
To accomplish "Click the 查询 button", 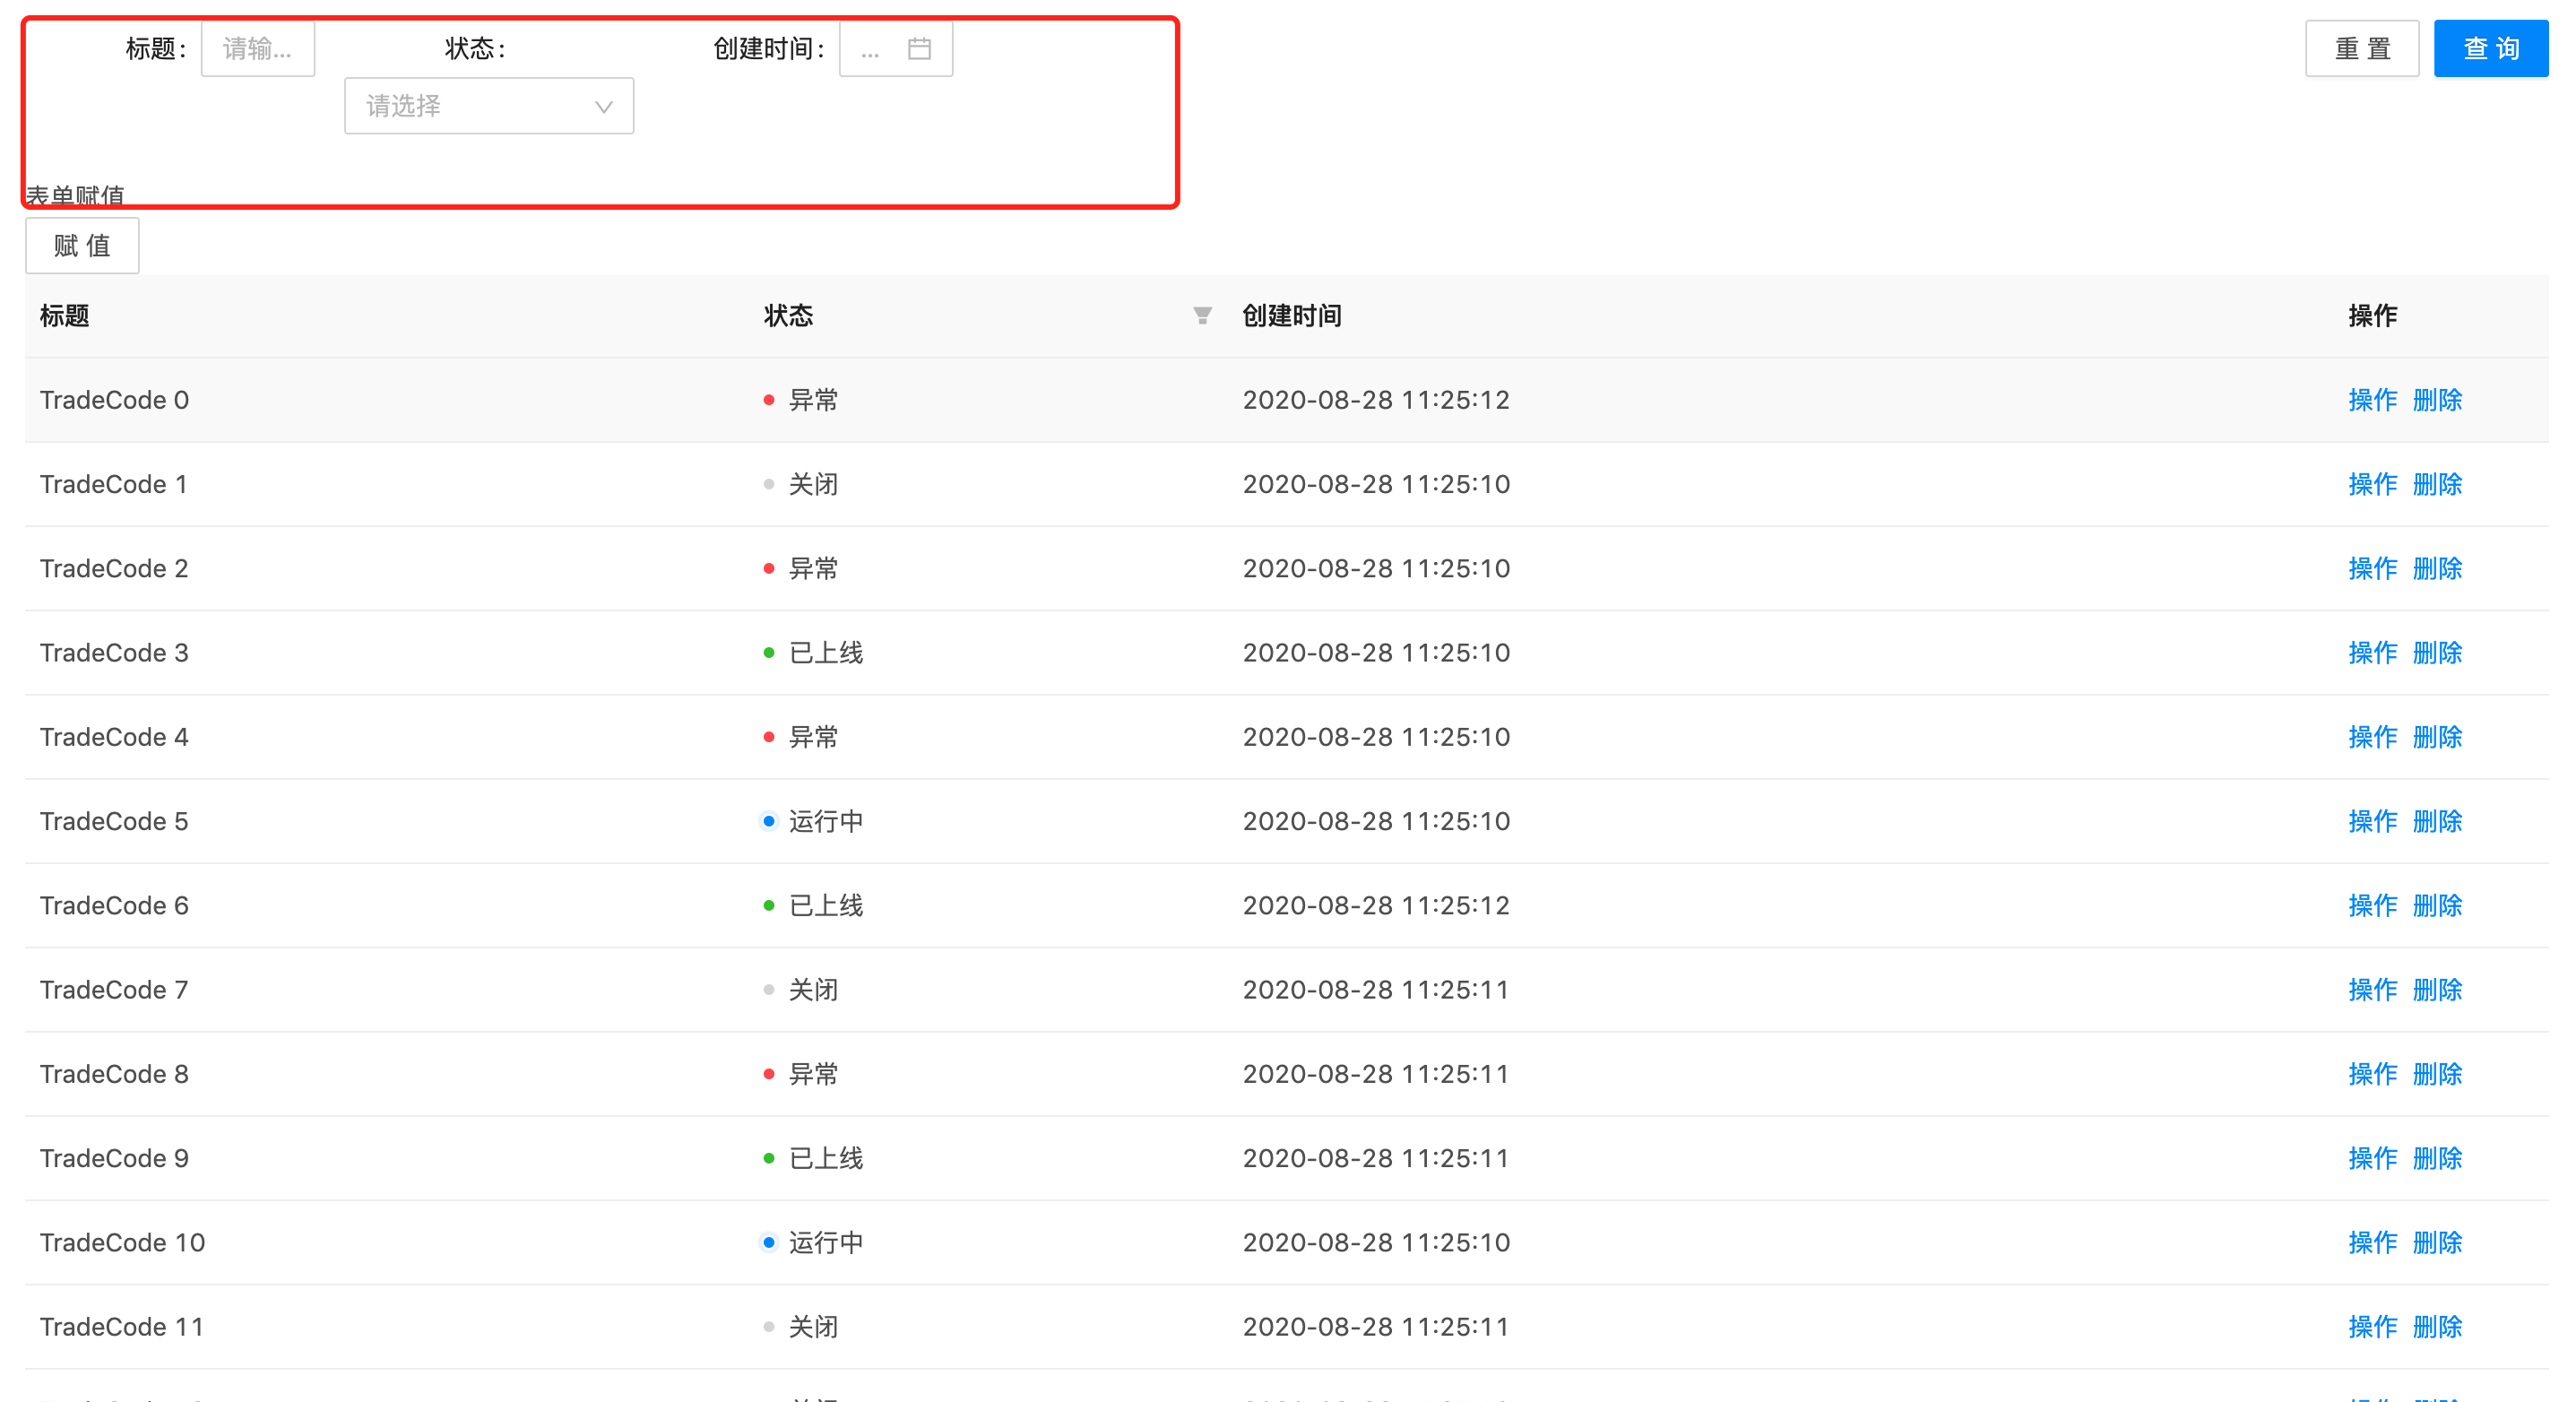I will point(2490,47).
